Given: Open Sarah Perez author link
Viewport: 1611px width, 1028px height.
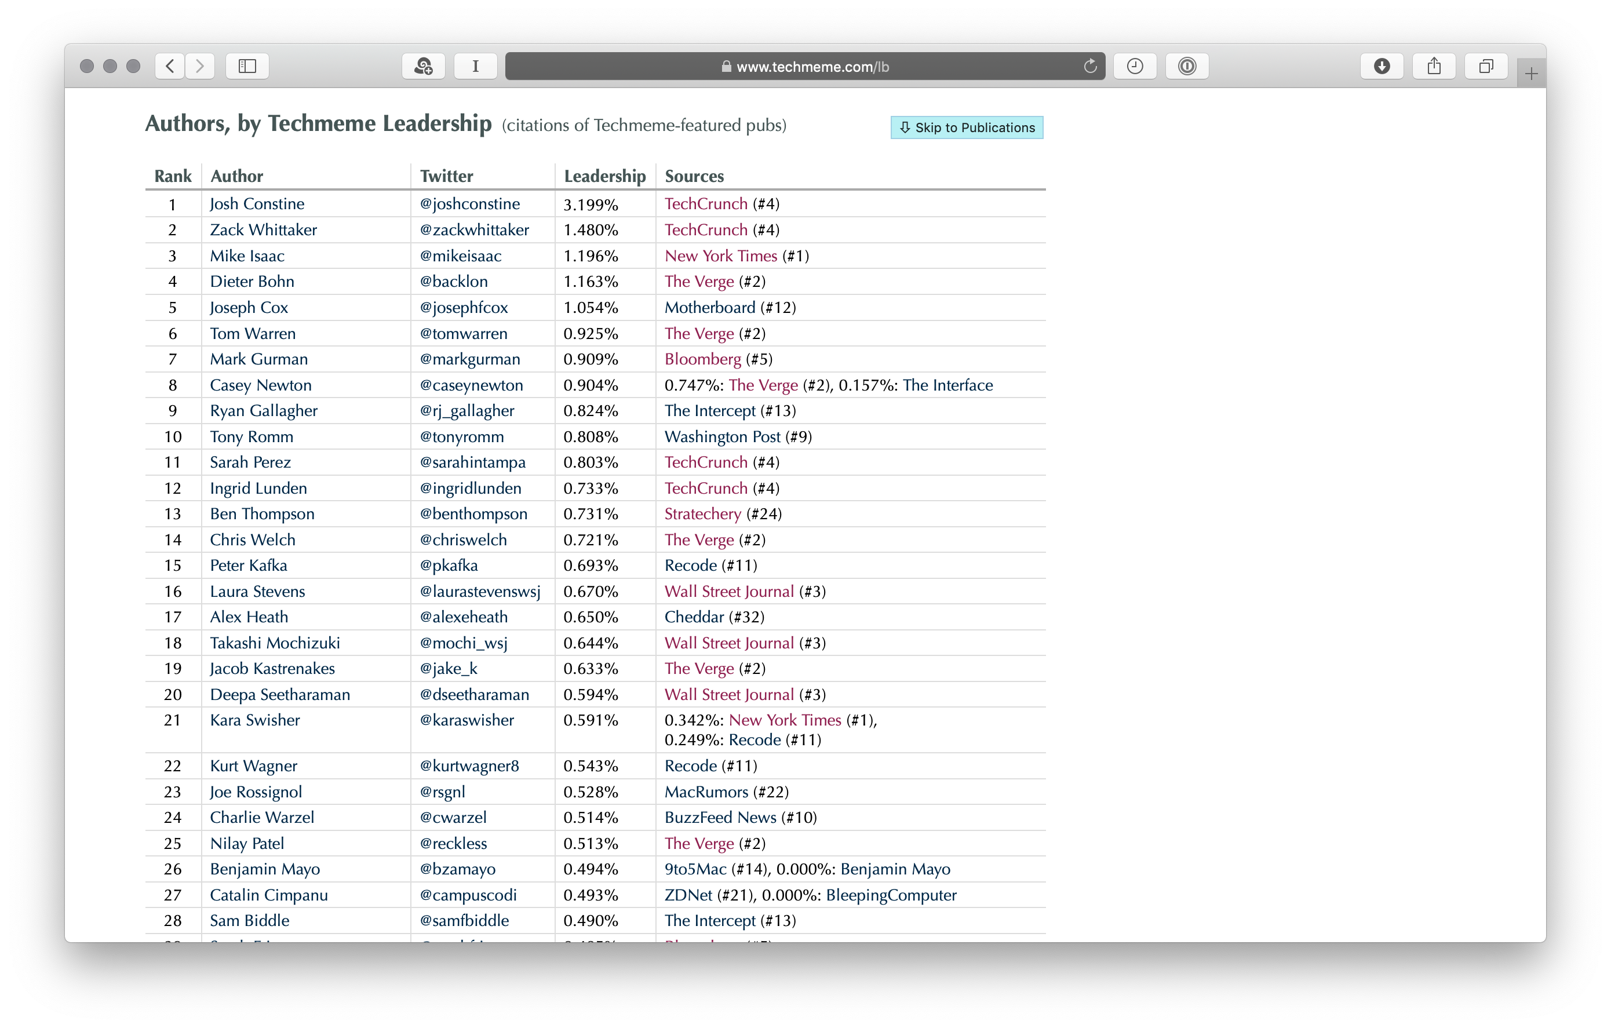Looking at the screenshot, I should [250, 462].
